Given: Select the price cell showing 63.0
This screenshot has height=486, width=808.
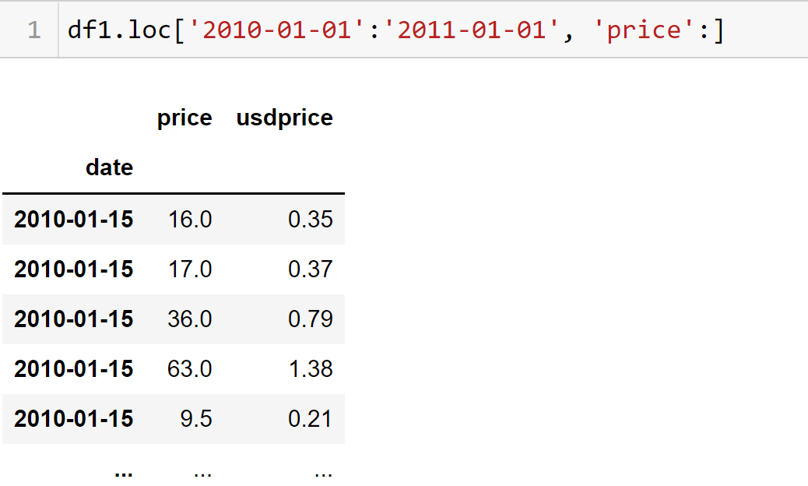Looking at the screenshot, I should point(189,368).
